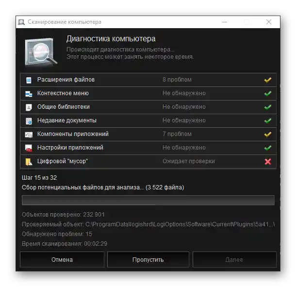Select the Общие библиотеки label

(64, 107)
